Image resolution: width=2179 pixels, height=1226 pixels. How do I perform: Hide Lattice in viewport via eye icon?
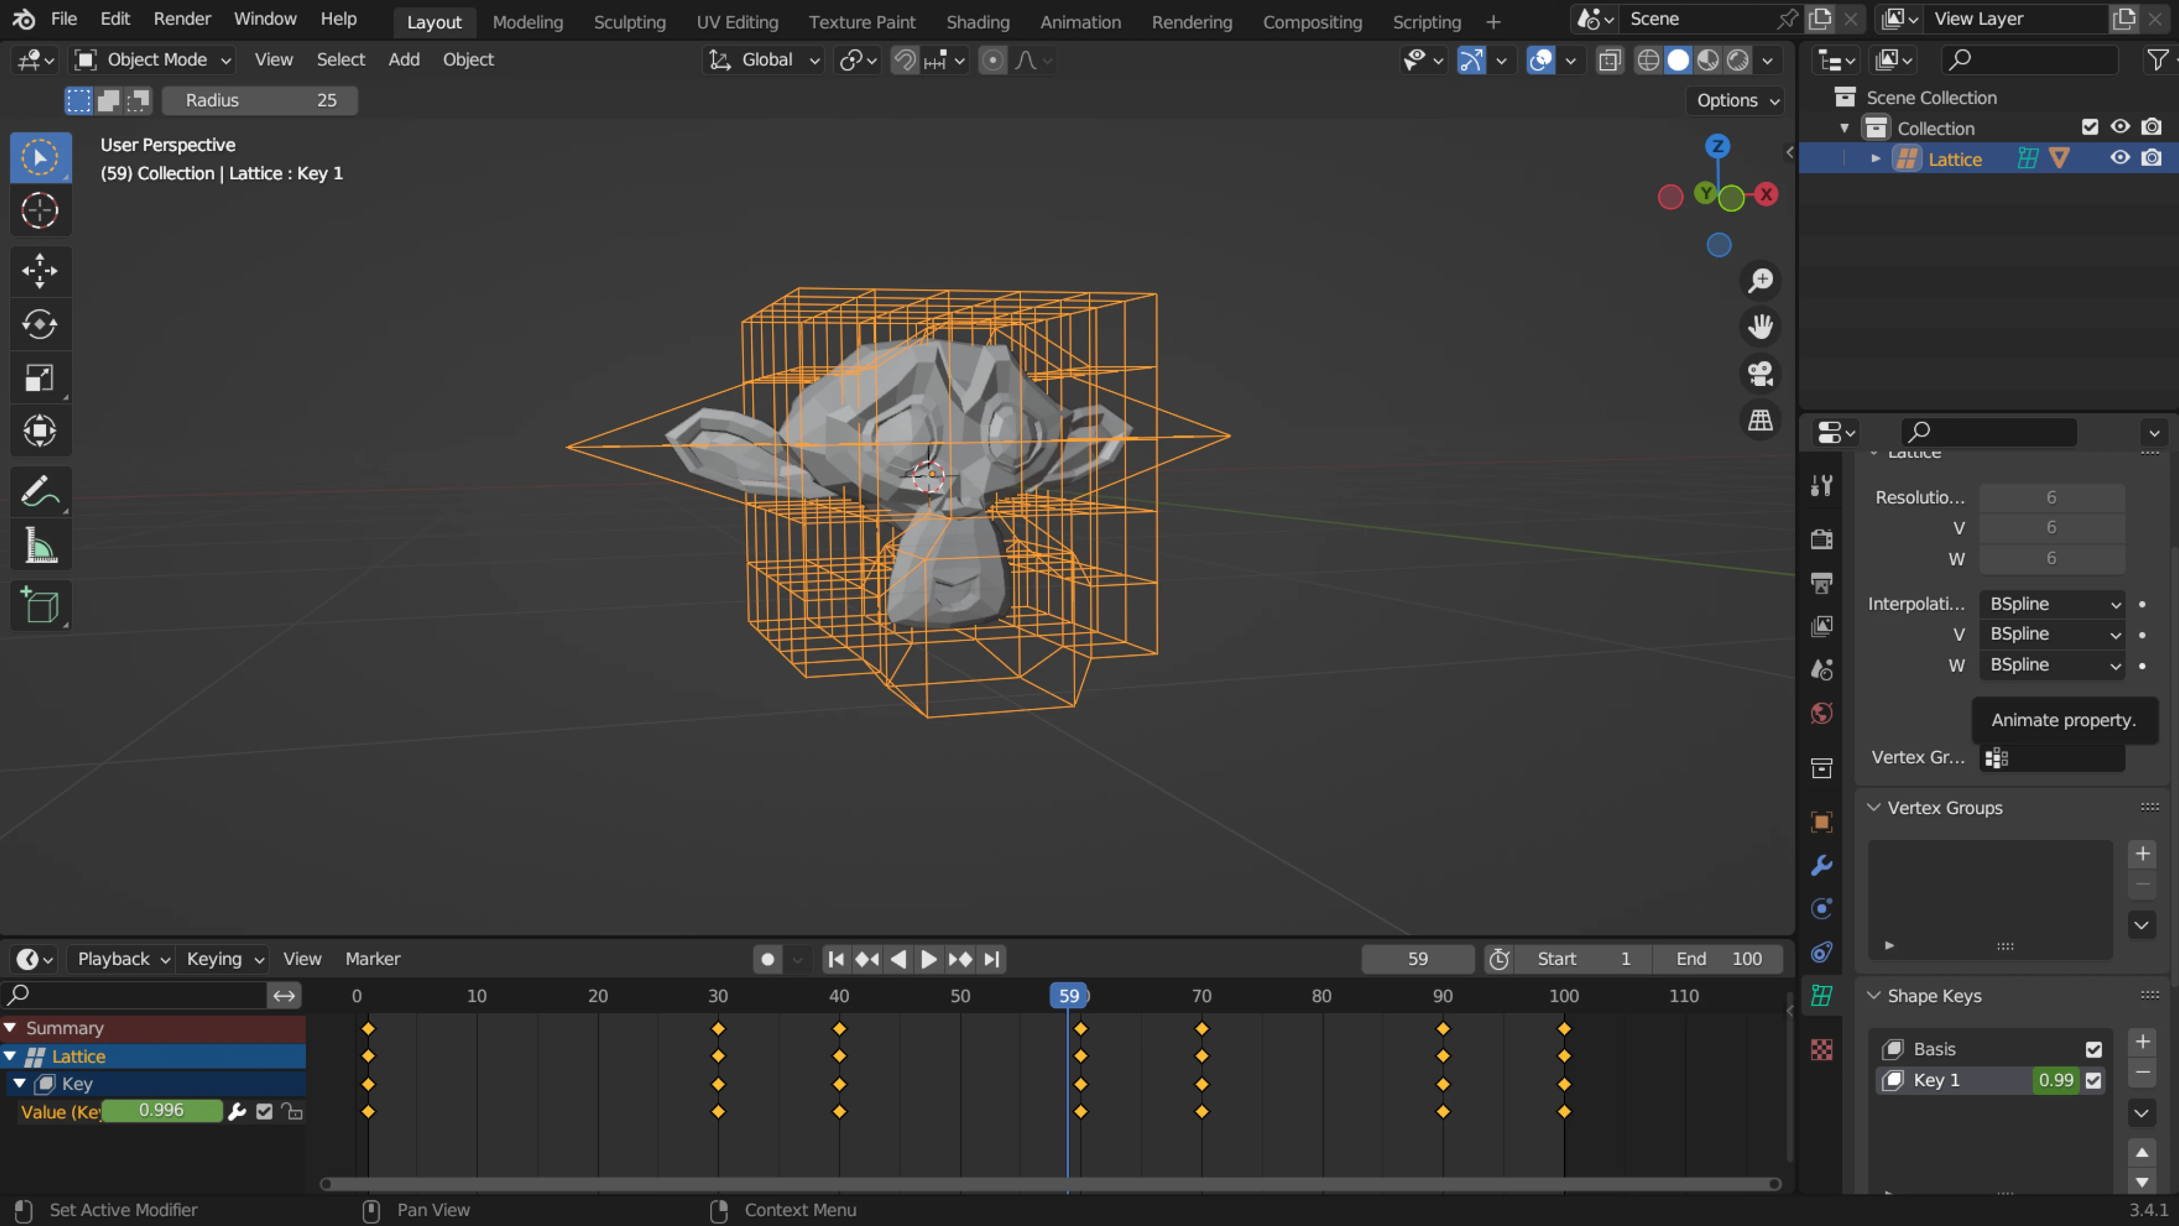pos(2119,158)
